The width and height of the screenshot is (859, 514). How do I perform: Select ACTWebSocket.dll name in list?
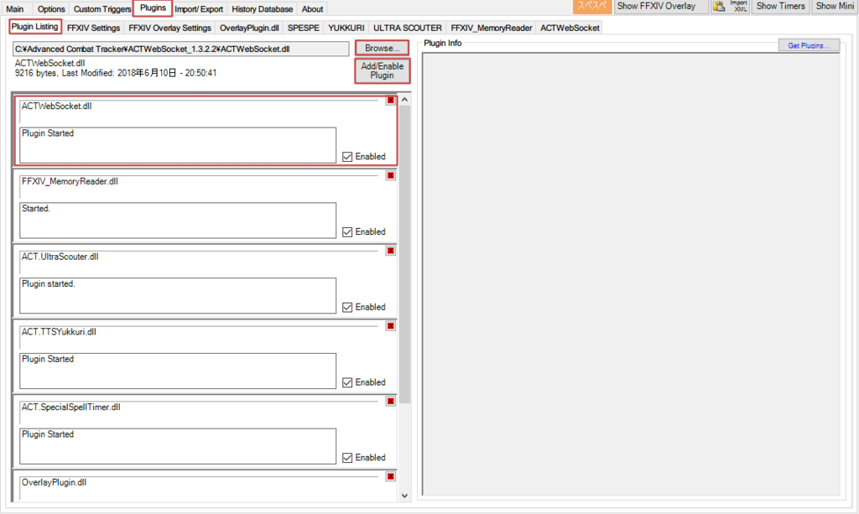[x=57, y=106]
